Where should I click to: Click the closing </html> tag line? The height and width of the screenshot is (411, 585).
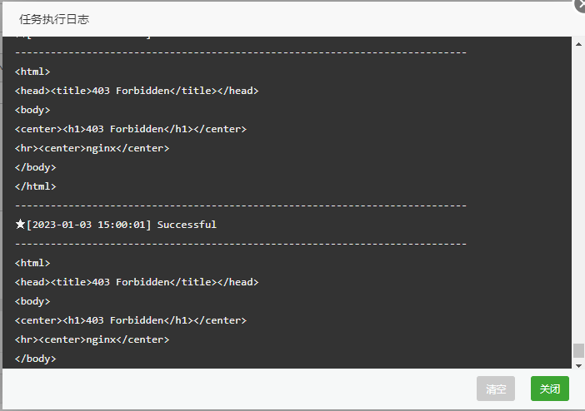[x=36, y=186]
